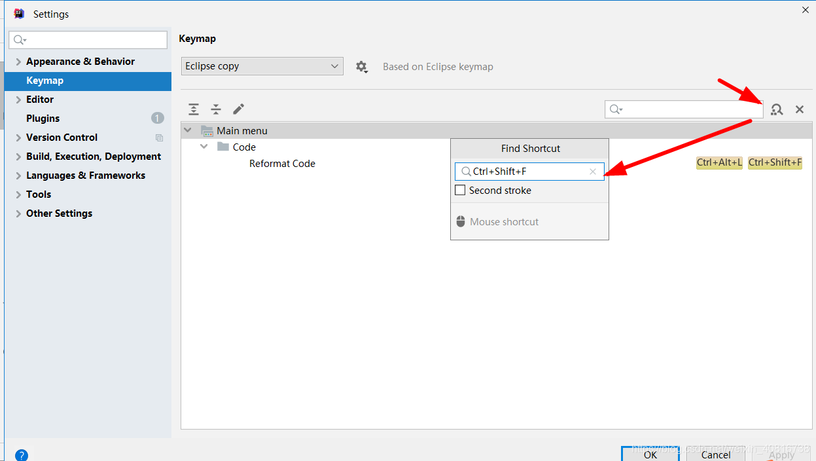
Task: Click the Based on Eclipse keymap text
Action: 438,67
